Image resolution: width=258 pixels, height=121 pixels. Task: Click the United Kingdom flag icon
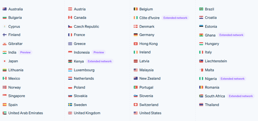[x=70, y=113]
